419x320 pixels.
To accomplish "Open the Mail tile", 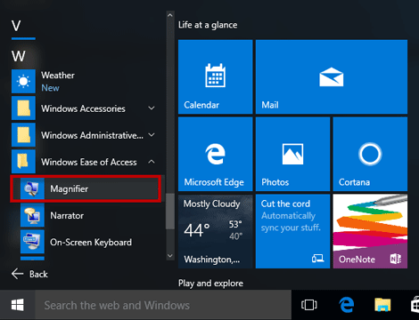I will [332, 76].
